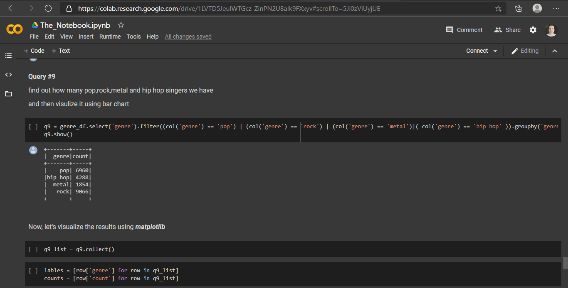Expand the Connect dropdown arrow
Image resolution: width=568 pixels, height=288 pixels.
(495, 51)
